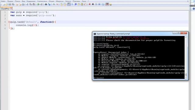Open the Синтаксисы menu

pyautogui.click(x=42, y=1)
